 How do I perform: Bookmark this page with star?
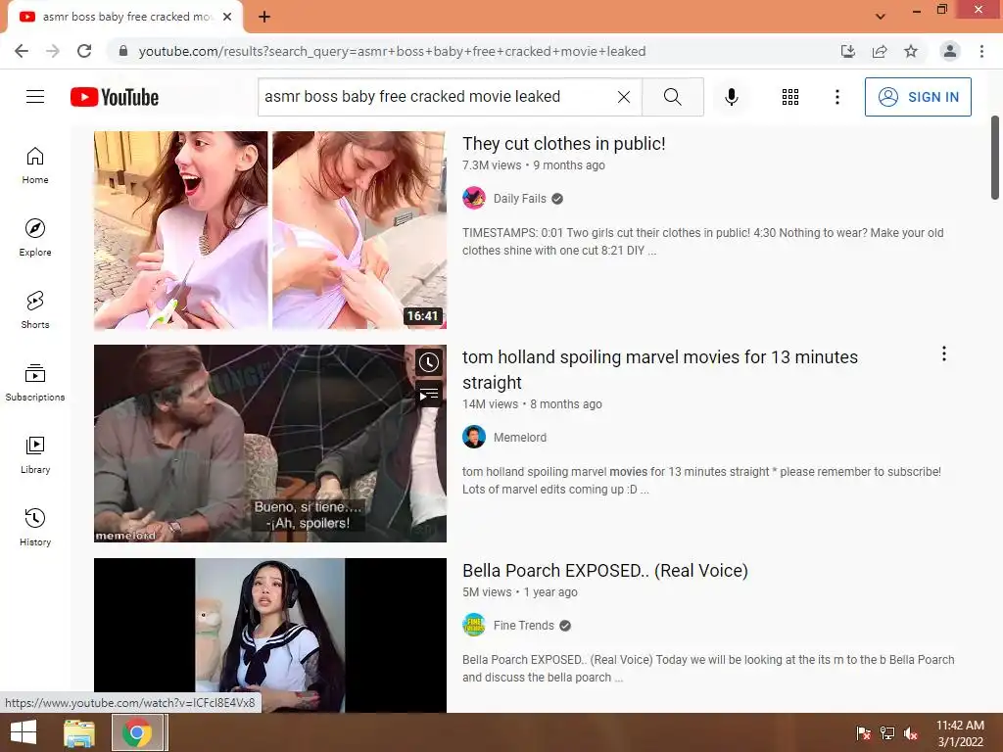click(x=911, y=51)
